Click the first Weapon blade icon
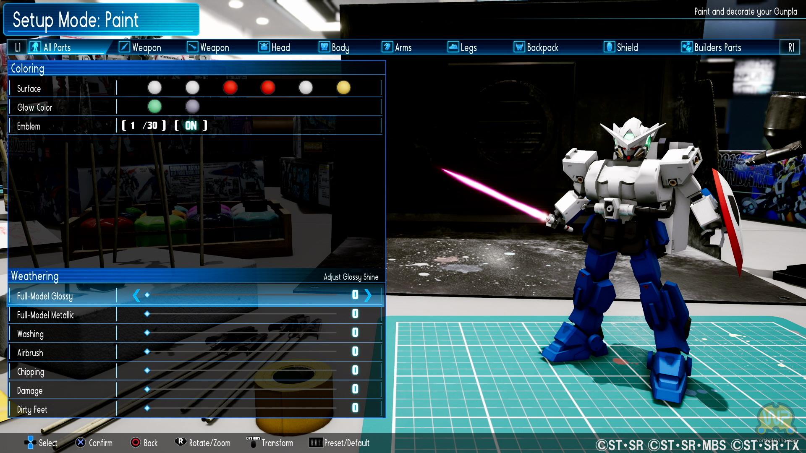Viewport: 806px width, 453px height. (124, 47)
